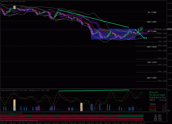Click the blue consolidation rectangle on the chart
This screenshot has height=124, width=172.
click(x=113, y=34)
